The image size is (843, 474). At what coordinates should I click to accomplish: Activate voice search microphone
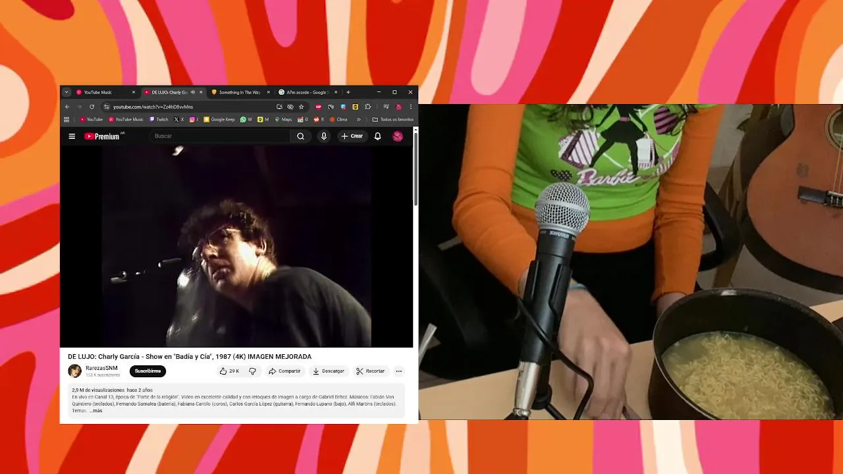coord(323,136)
